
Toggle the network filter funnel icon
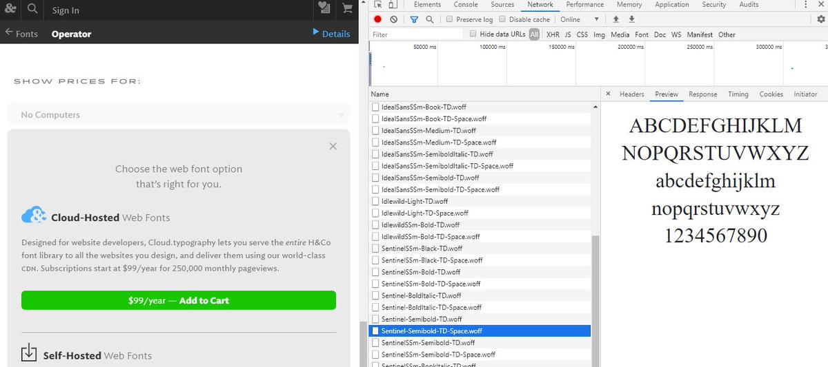pyautogui.click(x=414, y=19)
